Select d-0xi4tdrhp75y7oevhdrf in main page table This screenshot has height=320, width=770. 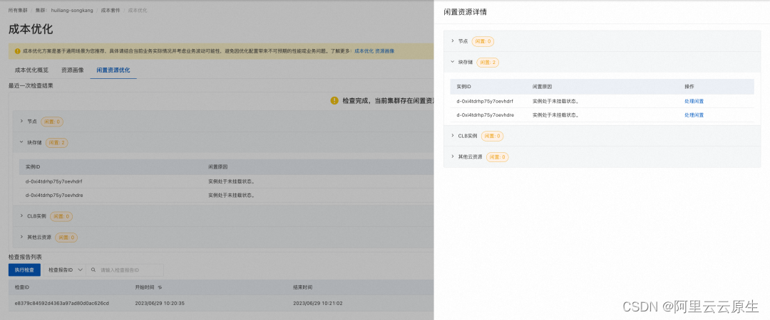pos(54,181)
